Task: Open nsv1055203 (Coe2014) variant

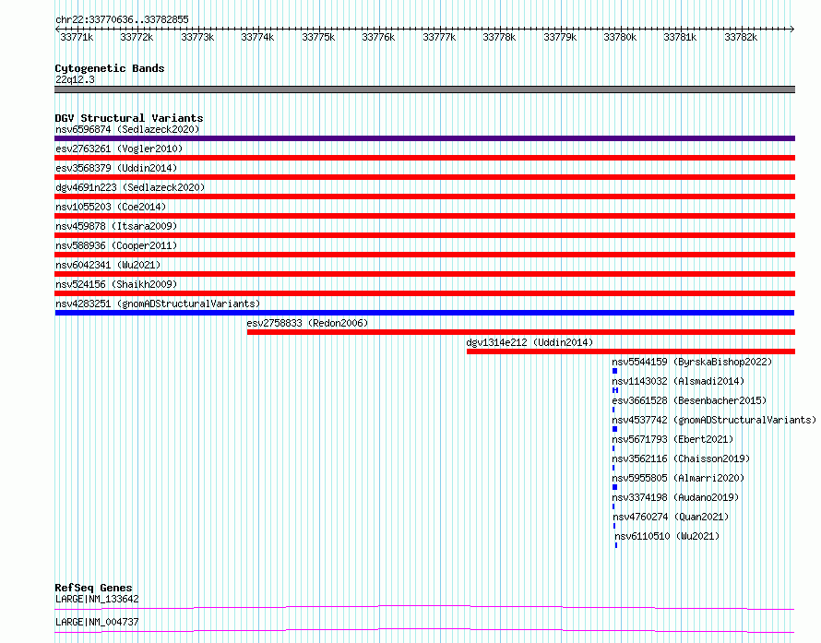Action: [x=111, y=207]
